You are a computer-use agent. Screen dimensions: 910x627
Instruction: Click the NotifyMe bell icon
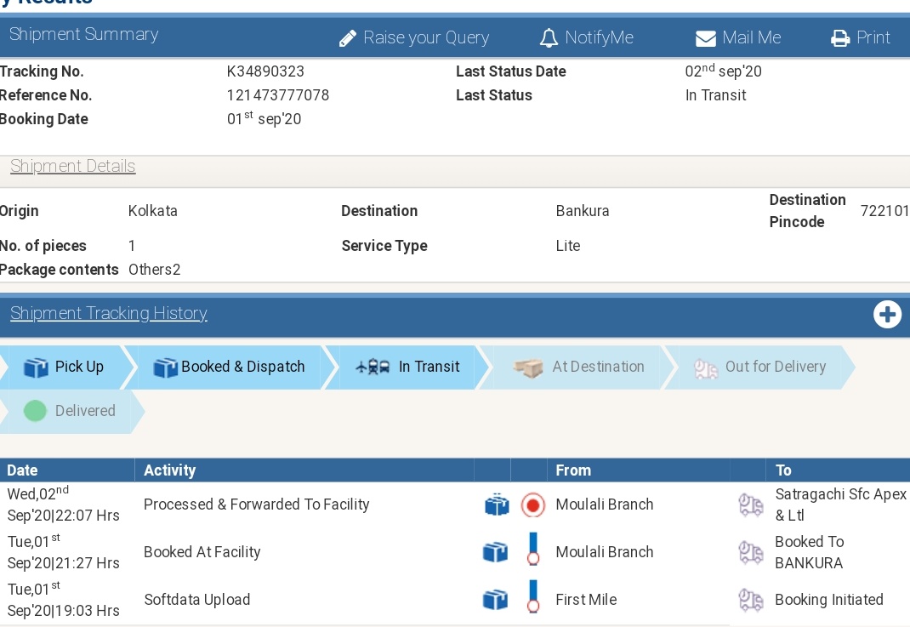549,38
